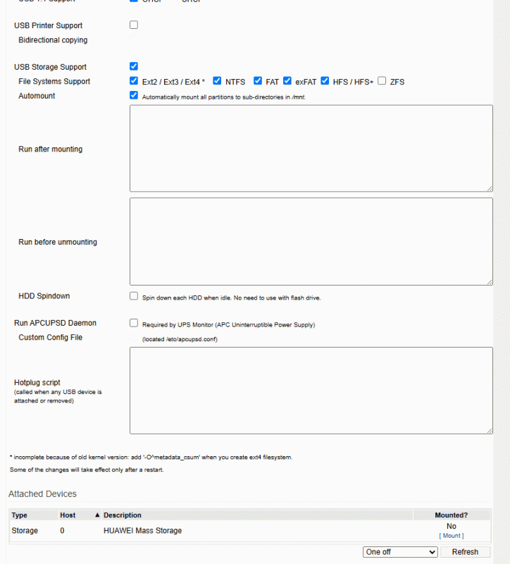The image size is (510, 564).
Task: Toggle Ext2 / Ext3 / Ext4 support
Action: pyautogui.click(x=134, y=81)
